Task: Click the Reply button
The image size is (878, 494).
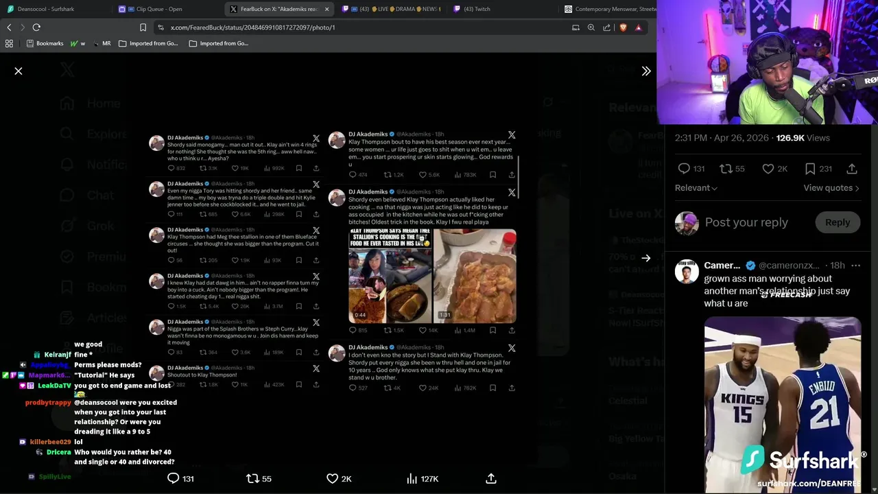Action: pyautogui.click(x=837, y=222)
